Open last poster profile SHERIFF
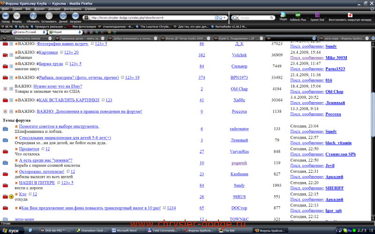This screenshot has width=375, height=234. pyautogui.click(x=334, y=188)
